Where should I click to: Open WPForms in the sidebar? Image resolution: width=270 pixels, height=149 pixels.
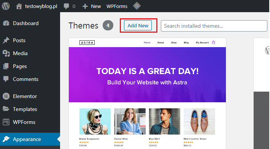(x=24, y=122)
